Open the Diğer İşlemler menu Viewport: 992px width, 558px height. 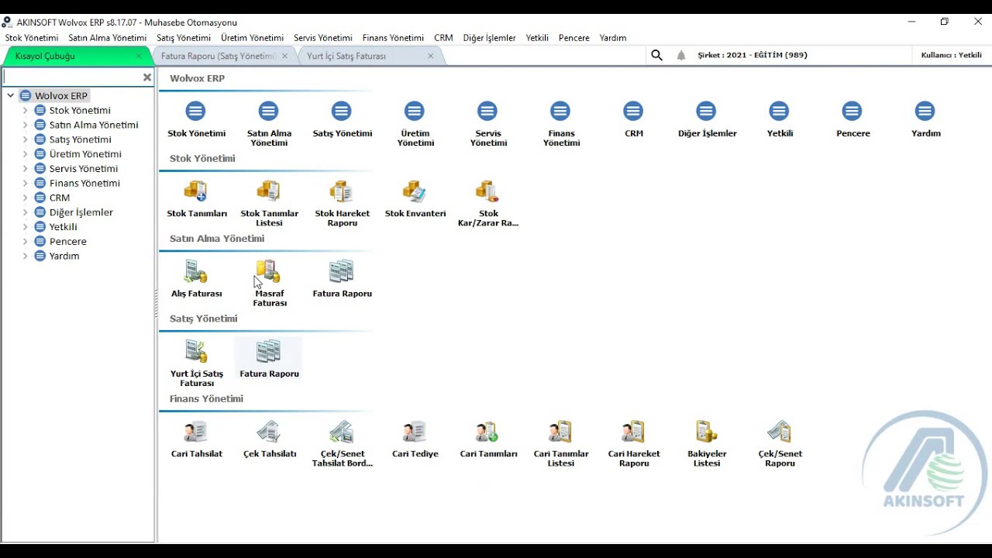[489, 38]
